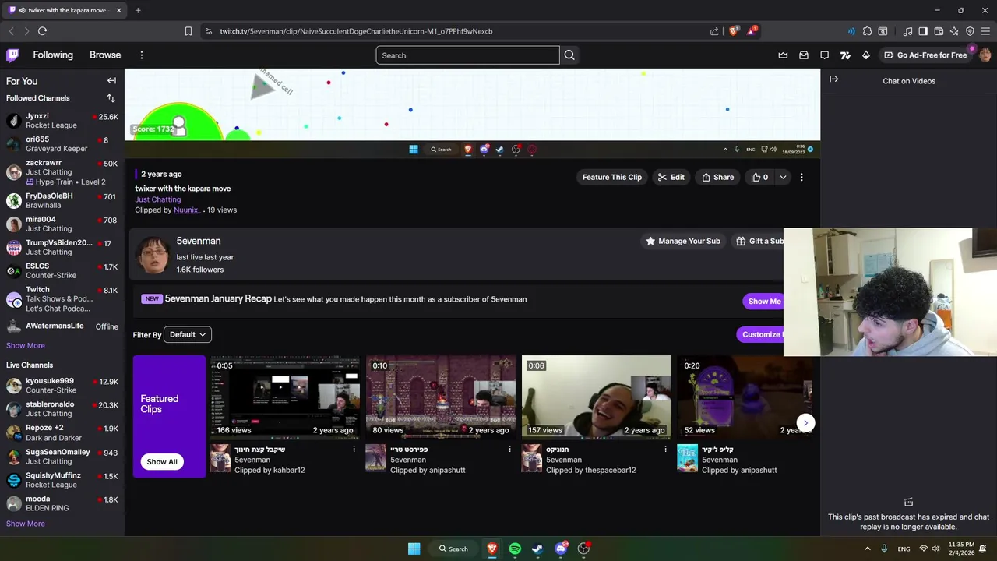
Task: Click the Get Bits diamond icon
Action: [865, 55]
